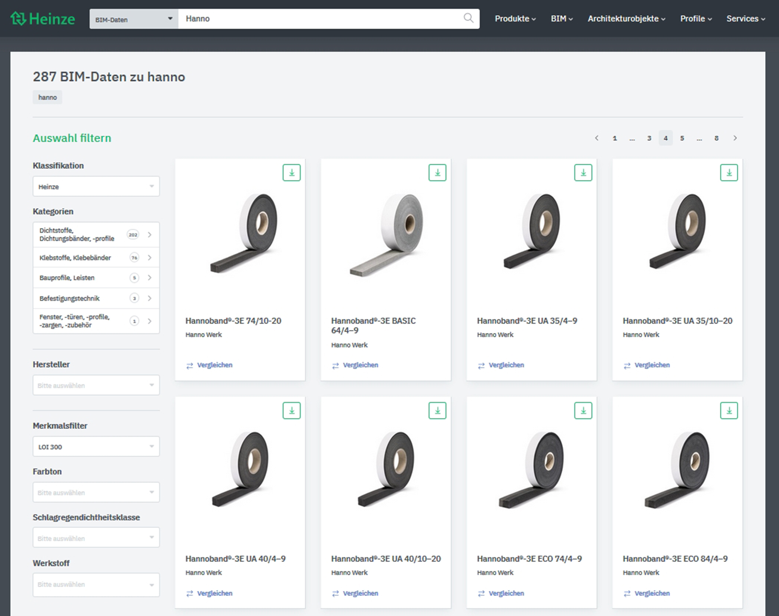
Task: Open the Merkmalsfilter LOI 300 dropdown
Action: pos(96,446)
